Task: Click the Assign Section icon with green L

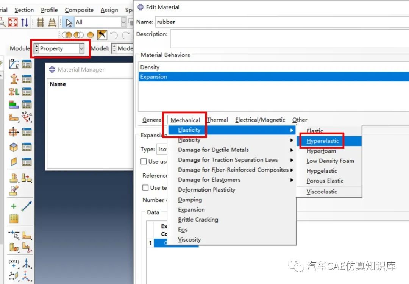Action: (x=14, y=92)
